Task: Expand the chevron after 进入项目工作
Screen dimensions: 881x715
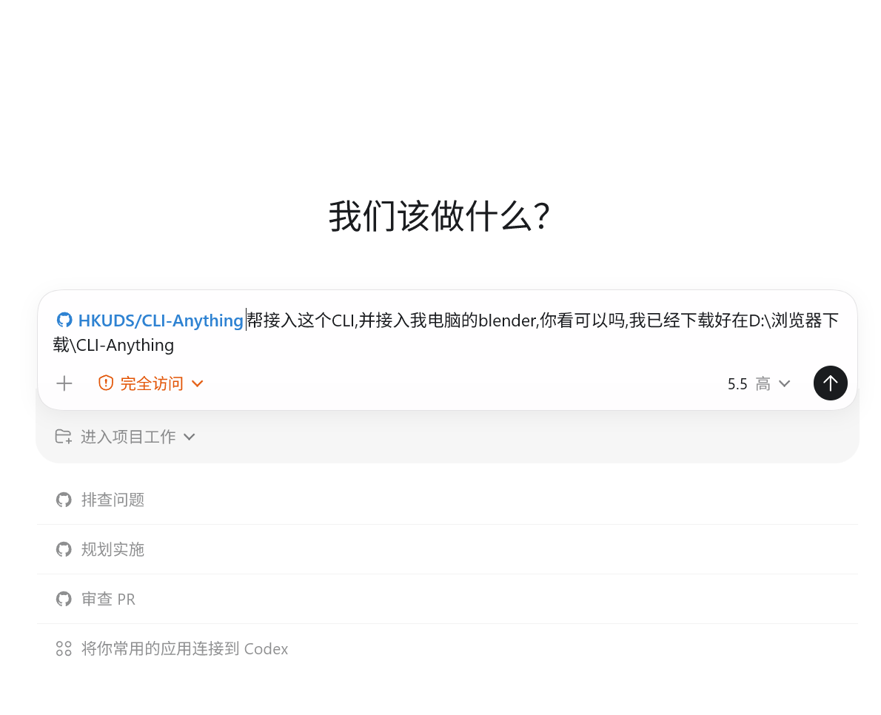Action: coord(190,437)
